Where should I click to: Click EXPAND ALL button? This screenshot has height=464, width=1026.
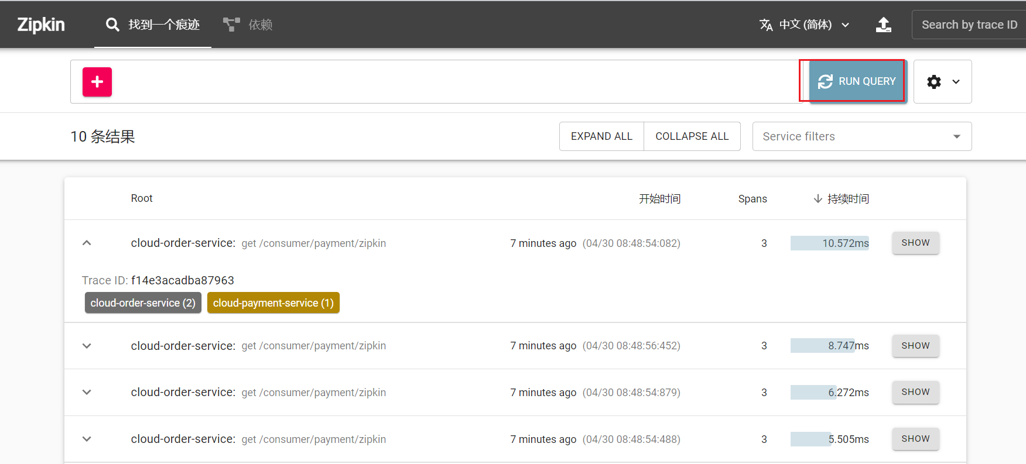pyautogui.click(x=601, y=136)
